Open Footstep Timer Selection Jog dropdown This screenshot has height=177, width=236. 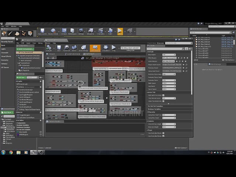coord(169,74)
